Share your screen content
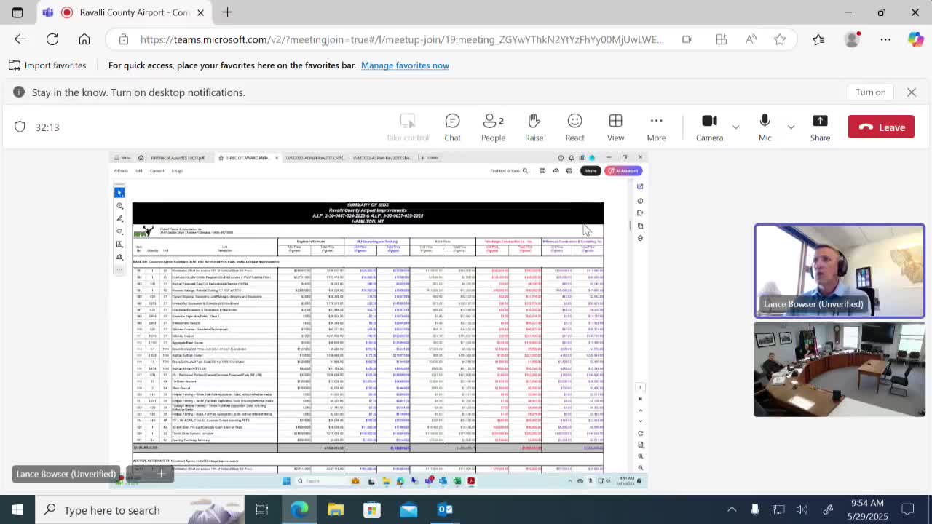This screenshot has width=932, height=524. point(820,127)
